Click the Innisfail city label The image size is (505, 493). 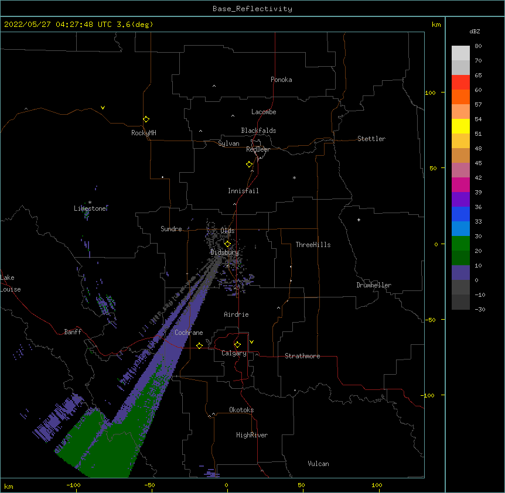243,191
